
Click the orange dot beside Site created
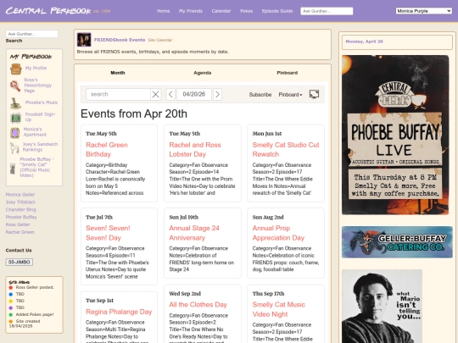coord(11,322)
